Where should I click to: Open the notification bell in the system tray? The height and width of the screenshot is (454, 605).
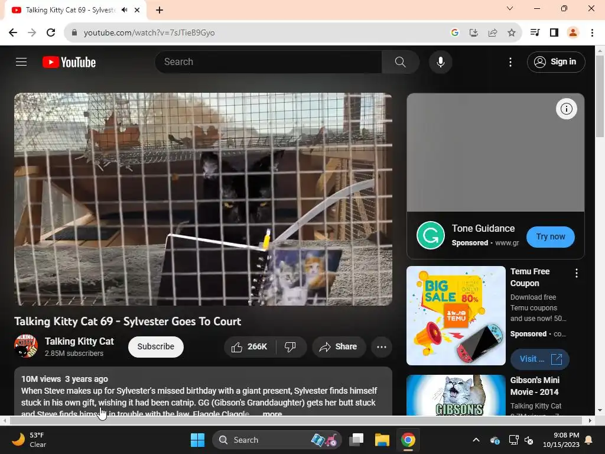tap(589, 440)
